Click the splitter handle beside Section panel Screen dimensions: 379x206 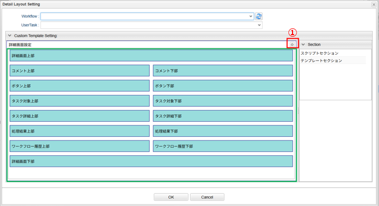[x=298, y=111]
